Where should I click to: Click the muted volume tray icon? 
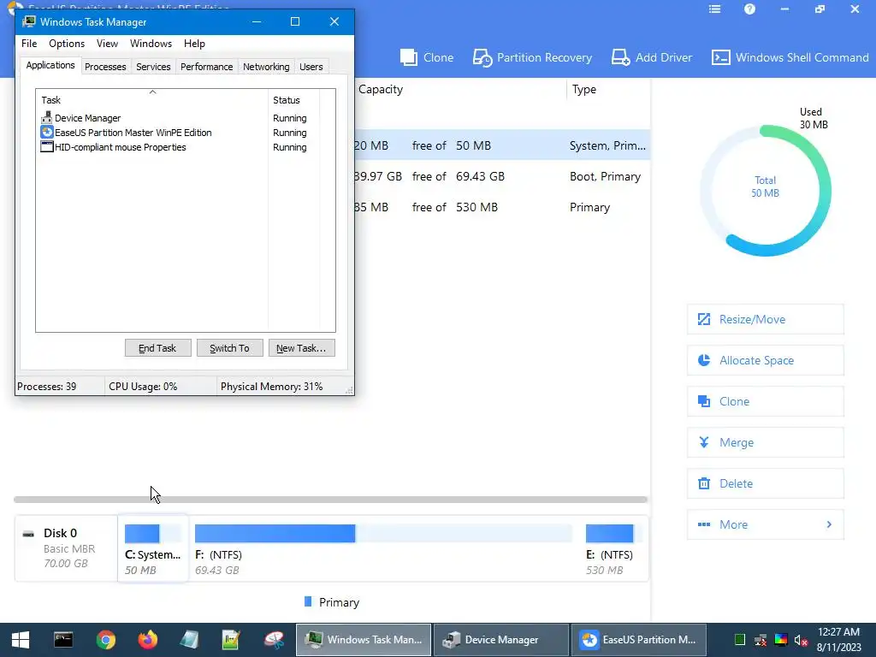801,640
